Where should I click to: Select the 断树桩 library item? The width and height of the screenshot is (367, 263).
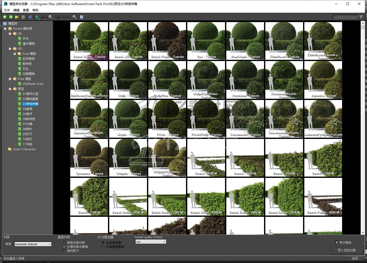27,64
